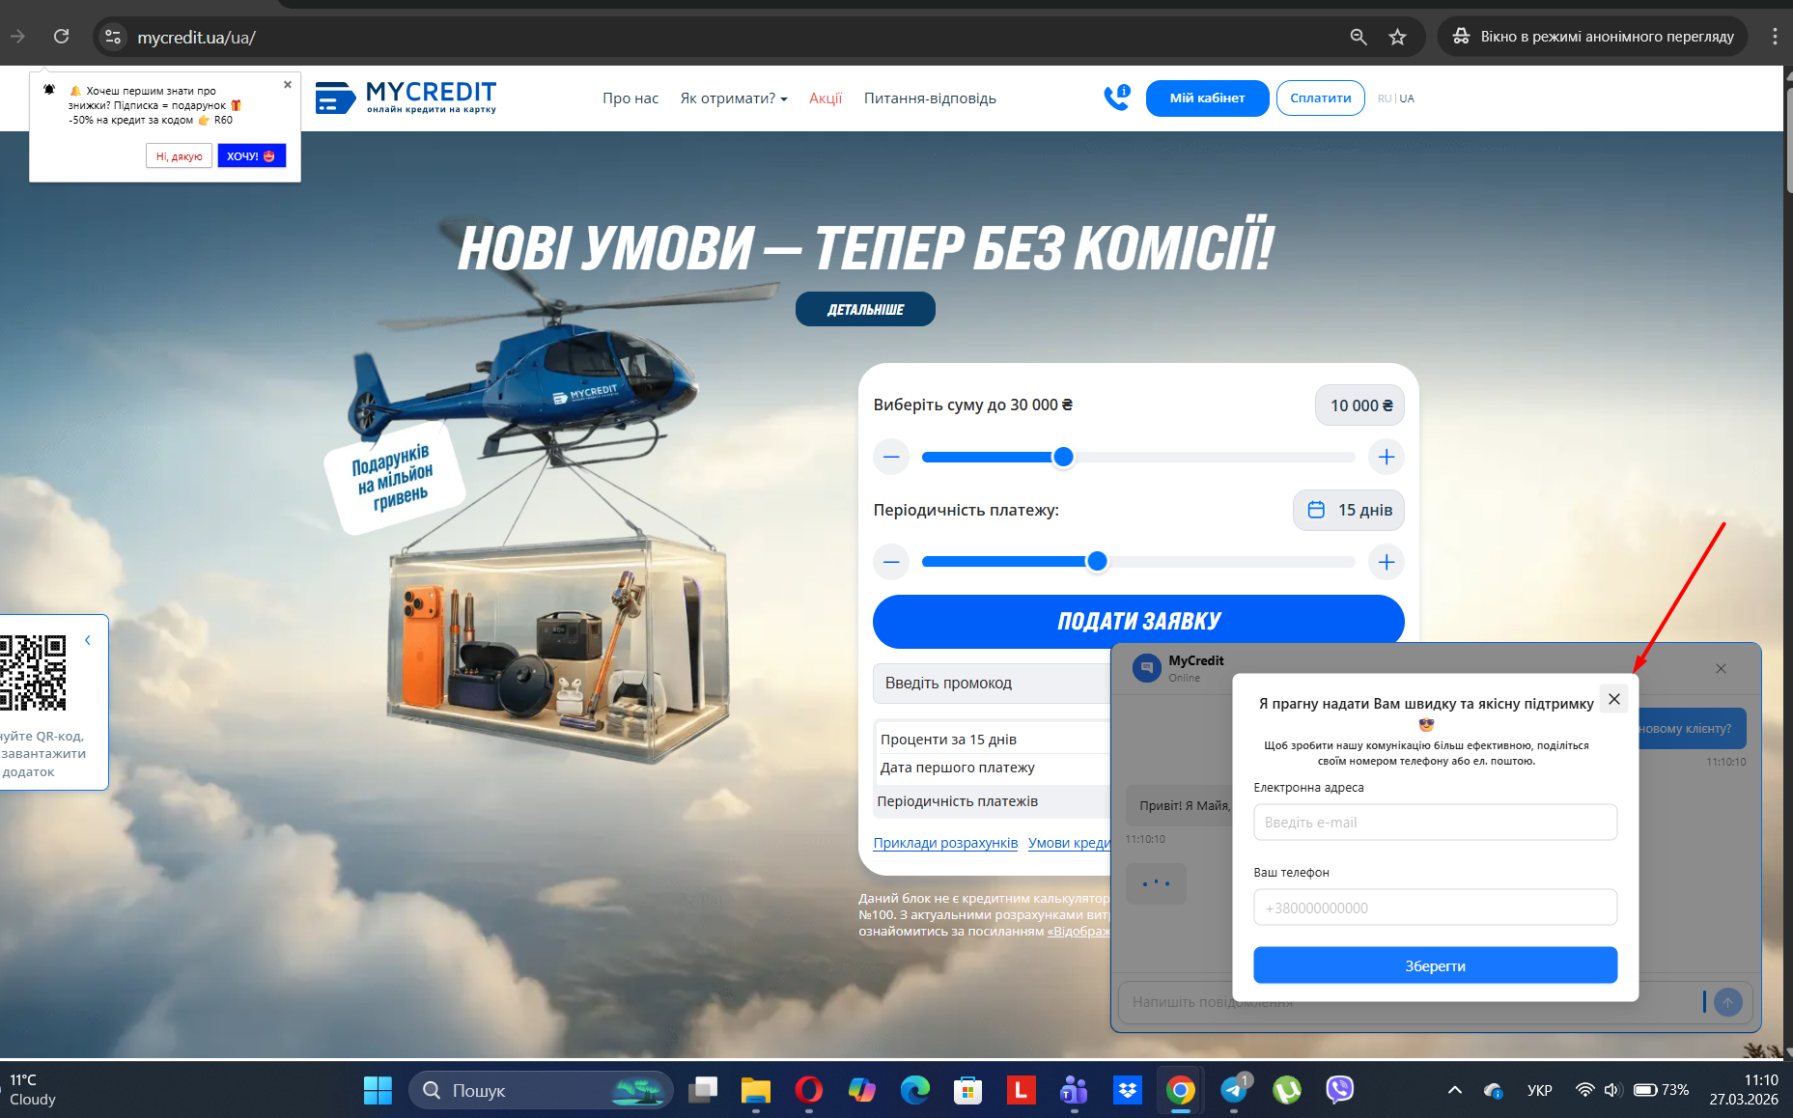Decrease the payment period with minus button

click(x=891, y=562)
